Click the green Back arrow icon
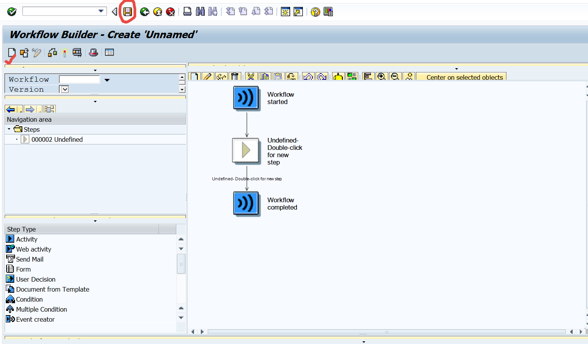 point(145,12)
